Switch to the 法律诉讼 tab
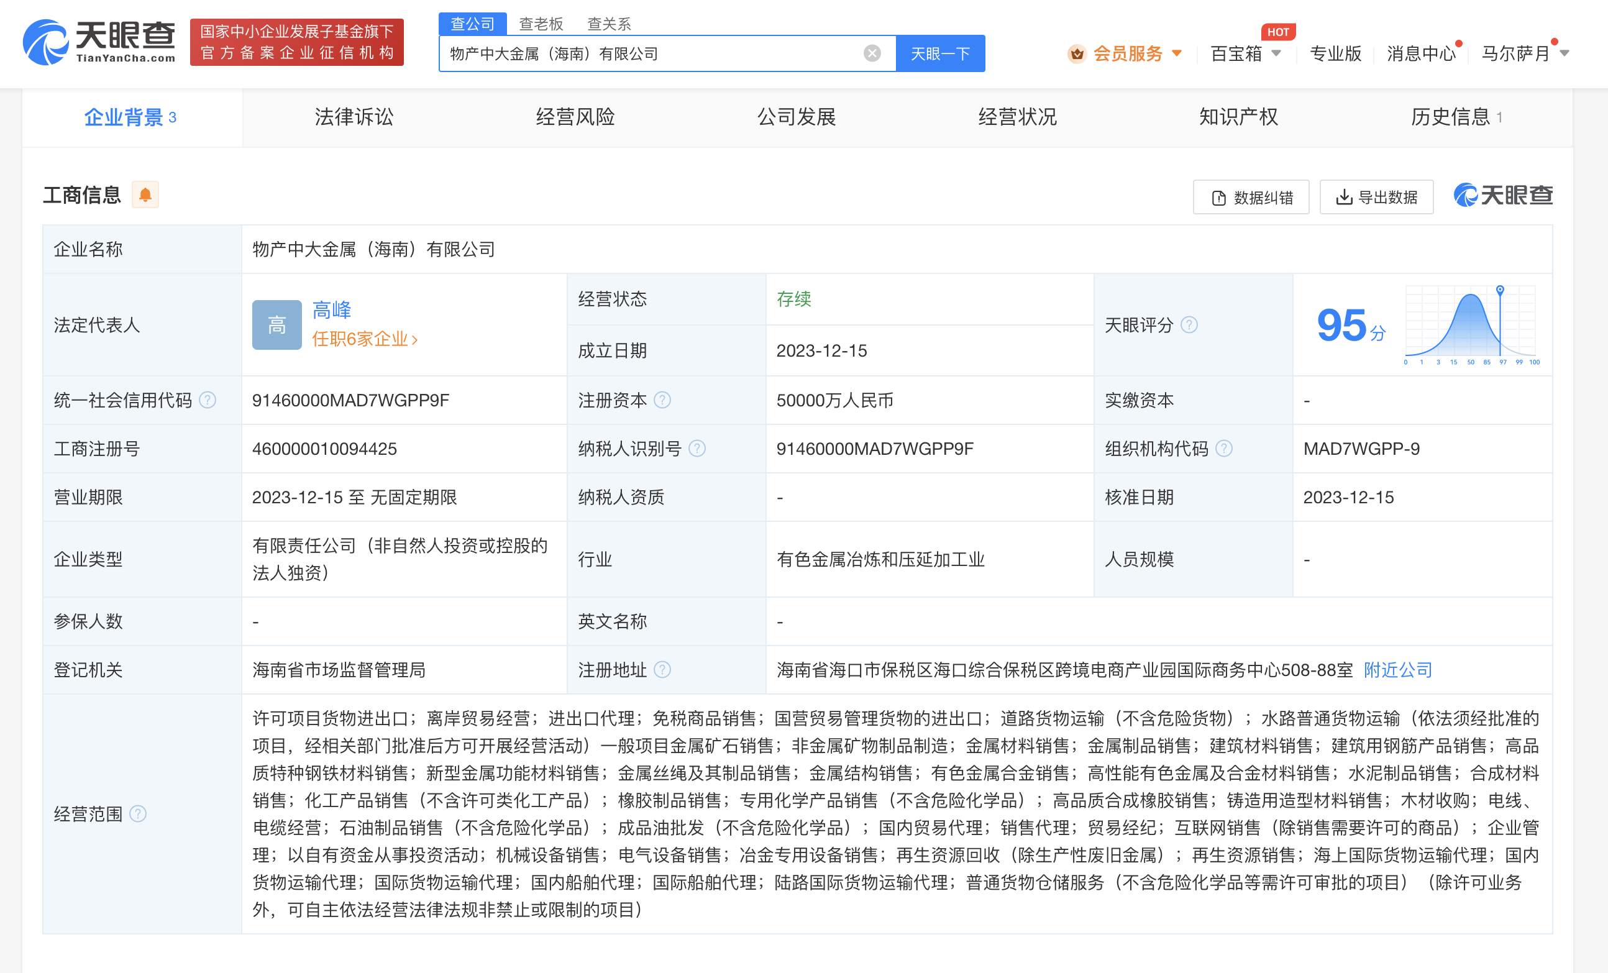Image resolution: width=1608 pixels, height=973 pixels. [354, 117]
